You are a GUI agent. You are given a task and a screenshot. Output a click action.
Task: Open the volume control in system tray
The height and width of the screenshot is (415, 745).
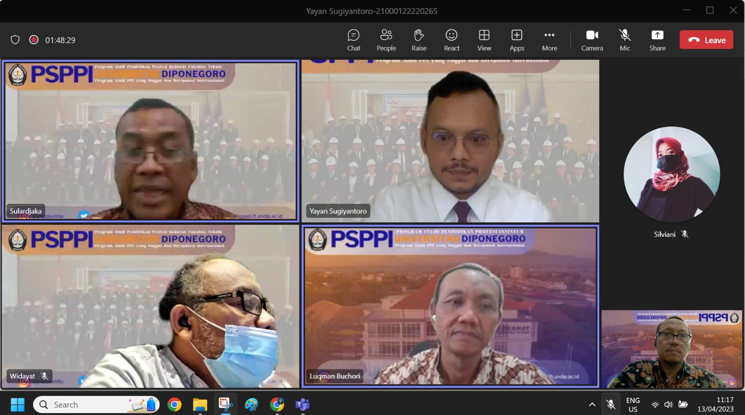point(669,405)
